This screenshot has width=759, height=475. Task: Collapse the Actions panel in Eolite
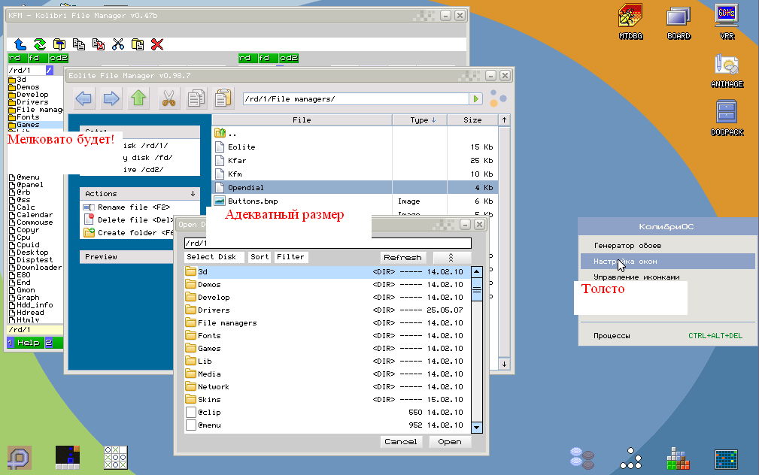coord(193,194)
